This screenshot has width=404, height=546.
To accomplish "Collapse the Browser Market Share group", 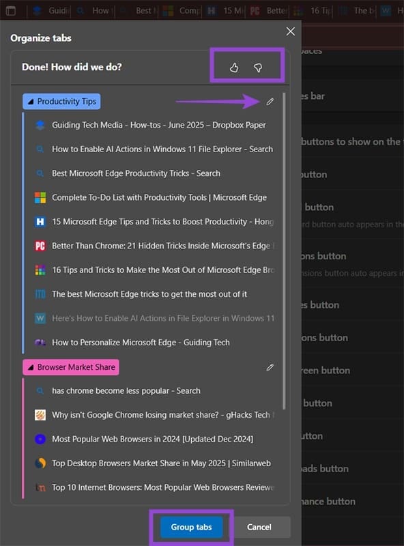I will click(71, 367).
